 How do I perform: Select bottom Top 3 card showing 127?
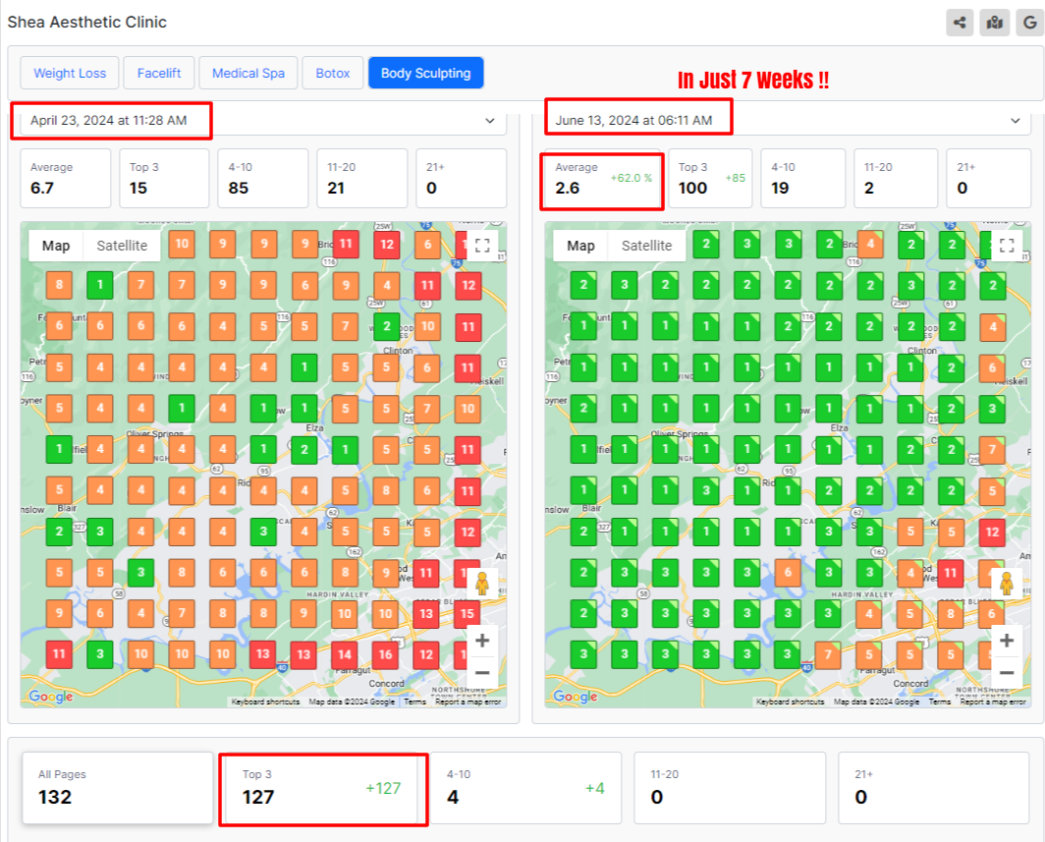point(322,788)
